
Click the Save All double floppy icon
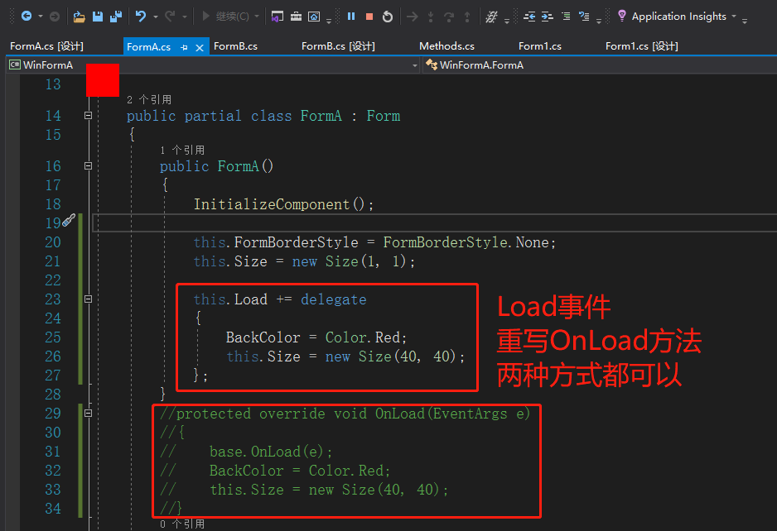coord(116,17)
